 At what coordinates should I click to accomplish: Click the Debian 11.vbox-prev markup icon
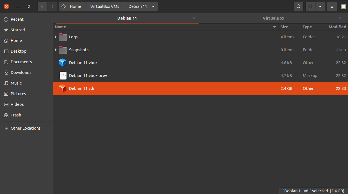(x=63, y=76)
